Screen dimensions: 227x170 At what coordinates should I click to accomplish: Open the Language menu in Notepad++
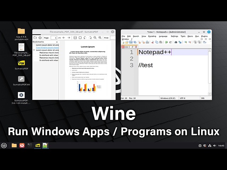[x=163, y=36]
